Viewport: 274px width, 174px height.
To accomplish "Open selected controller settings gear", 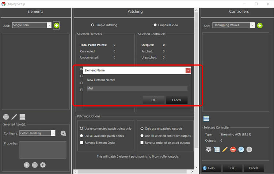I will click(x=209, y=149).
